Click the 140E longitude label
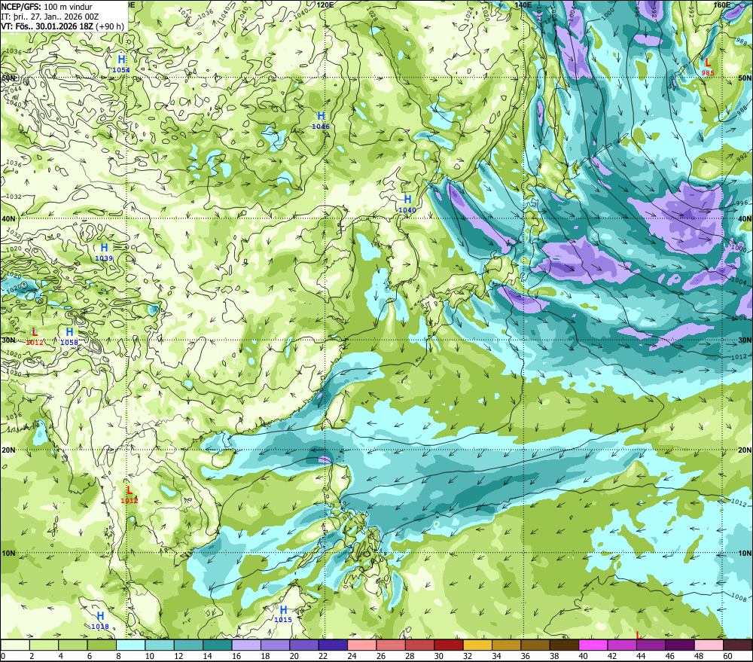This screenshot has width=753, height=662. [x=523, y=5]
